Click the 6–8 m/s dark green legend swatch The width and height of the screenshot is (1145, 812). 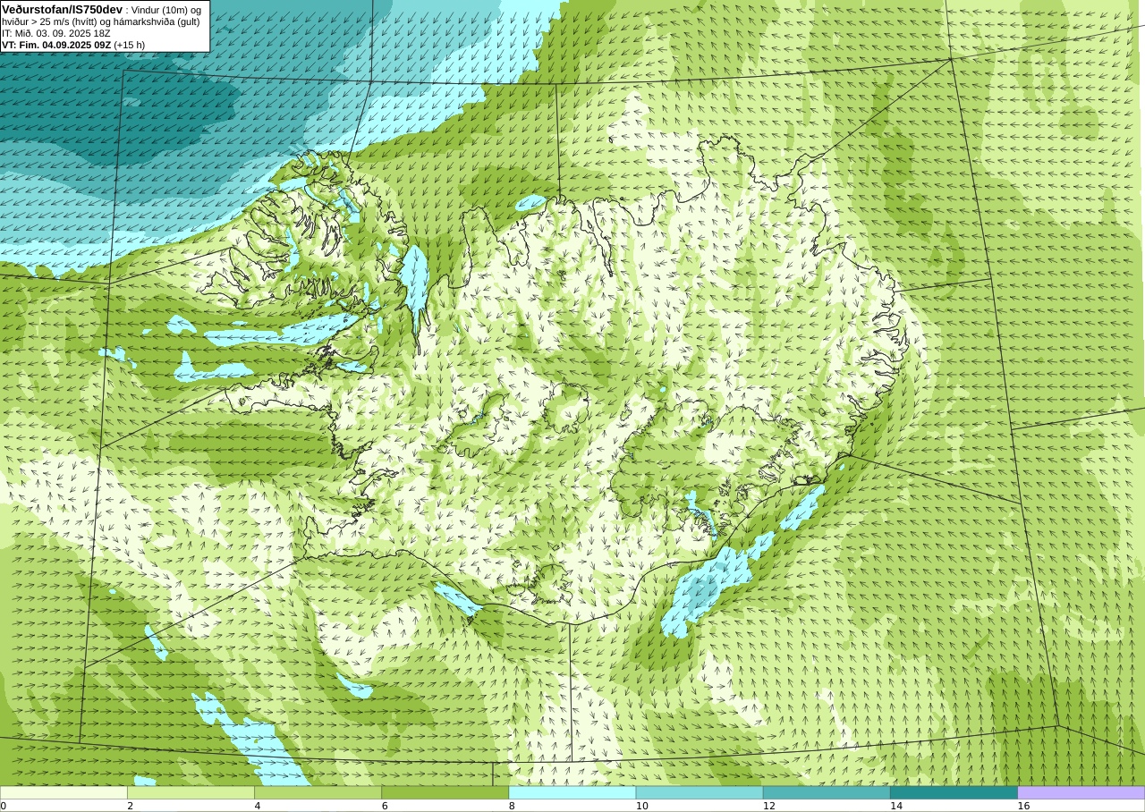(x=445, y=792)
